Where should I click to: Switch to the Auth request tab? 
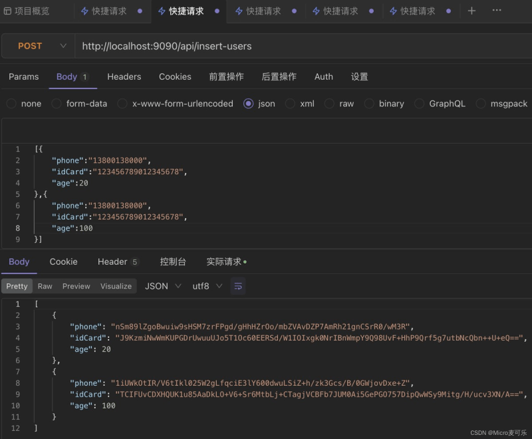(323, 76)
